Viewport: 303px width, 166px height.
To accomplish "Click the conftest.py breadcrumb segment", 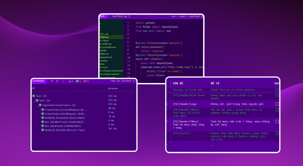I will coord(196,17).
